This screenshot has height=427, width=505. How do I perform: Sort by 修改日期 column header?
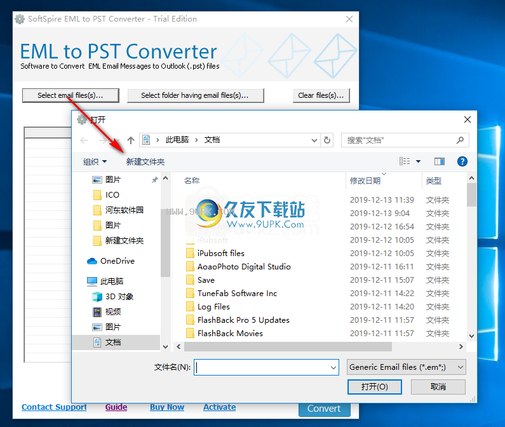coord(365,181)
